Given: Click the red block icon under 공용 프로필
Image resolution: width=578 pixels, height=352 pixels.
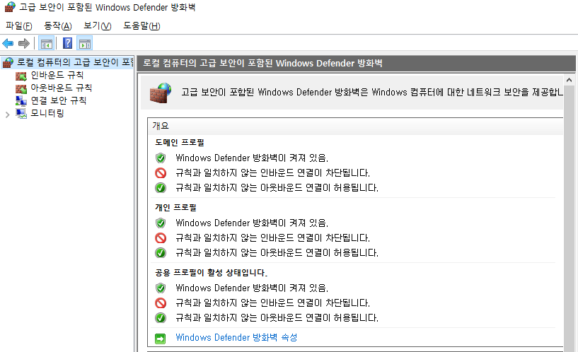Looking at the screenshot, I should click(161, 303).
